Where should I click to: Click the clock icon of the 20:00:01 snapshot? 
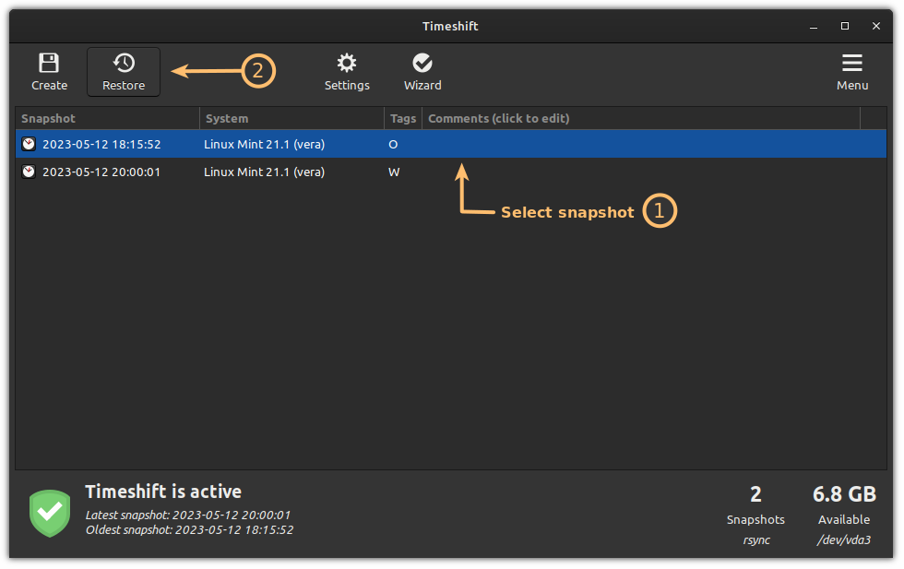click(x=29, y=172)
